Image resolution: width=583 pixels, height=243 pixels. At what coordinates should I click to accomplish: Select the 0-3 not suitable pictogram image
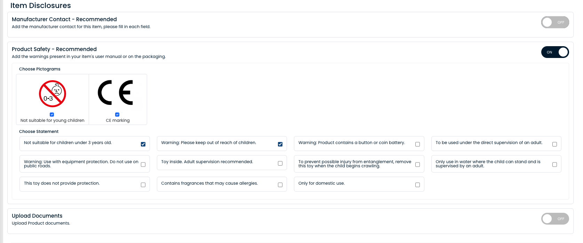pyautogui.click(x=53, y=94)
